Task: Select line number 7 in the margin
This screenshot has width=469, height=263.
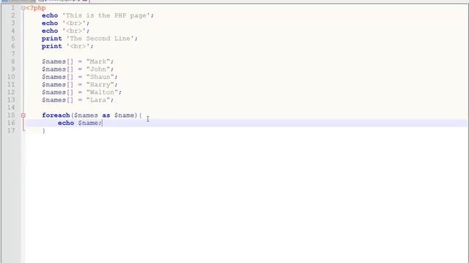Action: pyautogui.click(x=13, y=53)
